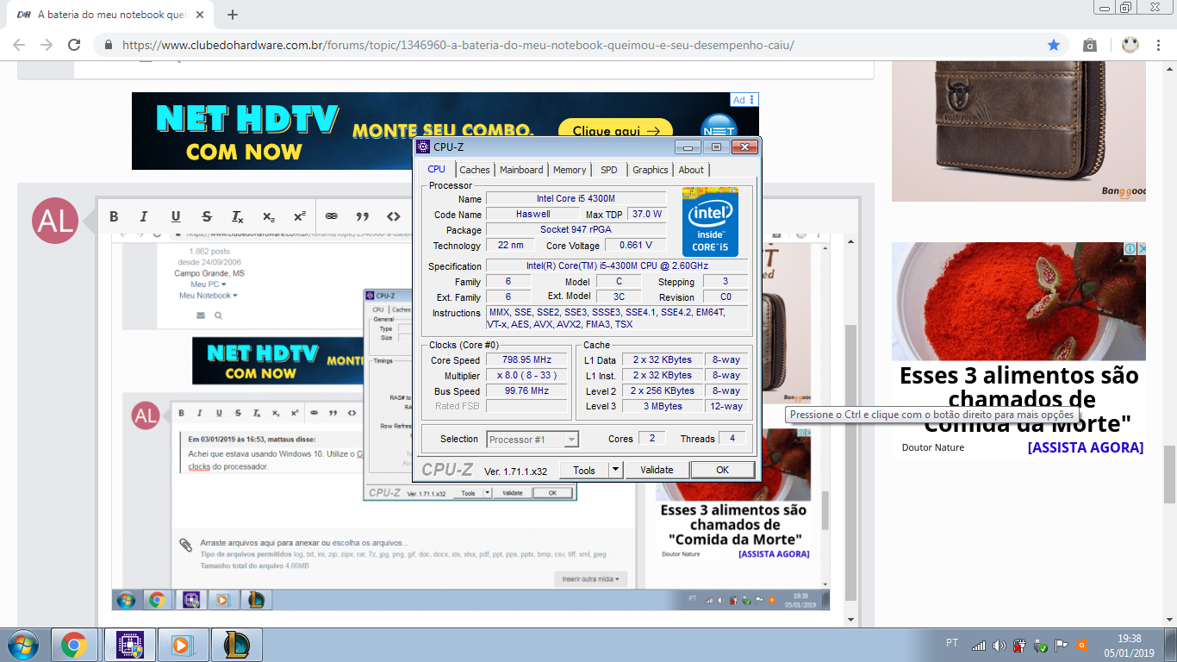1177x662 pixels.
Task: Select the SPD tab in front CPU-Z window
Action: click(x=609, y=170)
